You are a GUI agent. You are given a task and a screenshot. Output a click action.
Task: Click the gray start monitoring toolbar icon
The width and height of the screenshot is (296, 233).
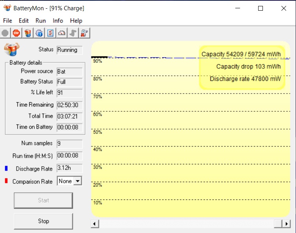pos(5,33)
